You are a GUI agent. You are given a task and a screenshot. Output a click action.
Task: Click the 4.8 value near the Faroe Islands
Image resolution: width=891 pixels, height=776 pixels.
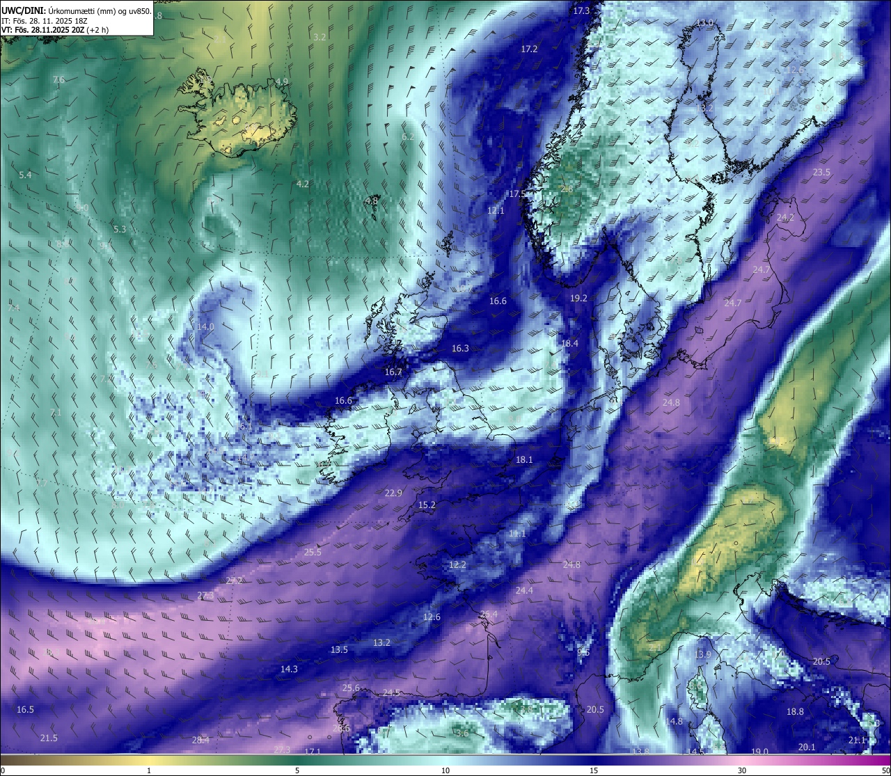click(x=371, y=200)
